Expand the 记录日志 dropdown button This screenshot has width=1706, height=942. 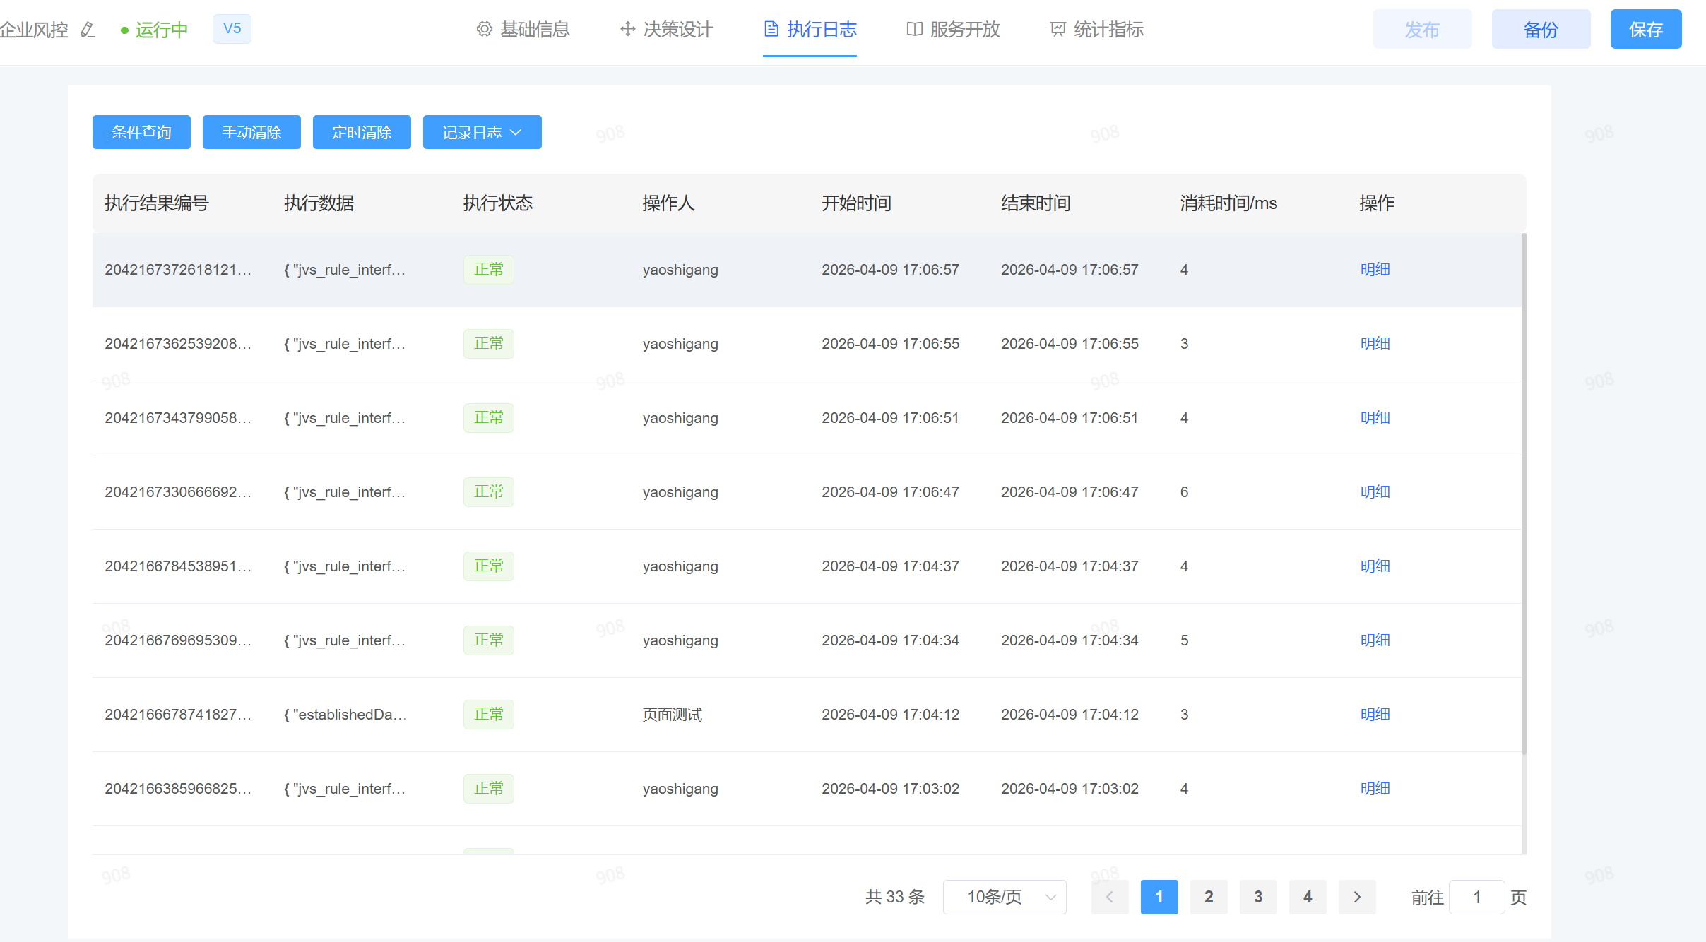482,132
